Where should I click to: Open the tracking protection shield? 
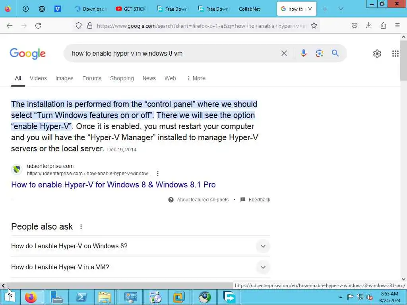pos(79,25)
